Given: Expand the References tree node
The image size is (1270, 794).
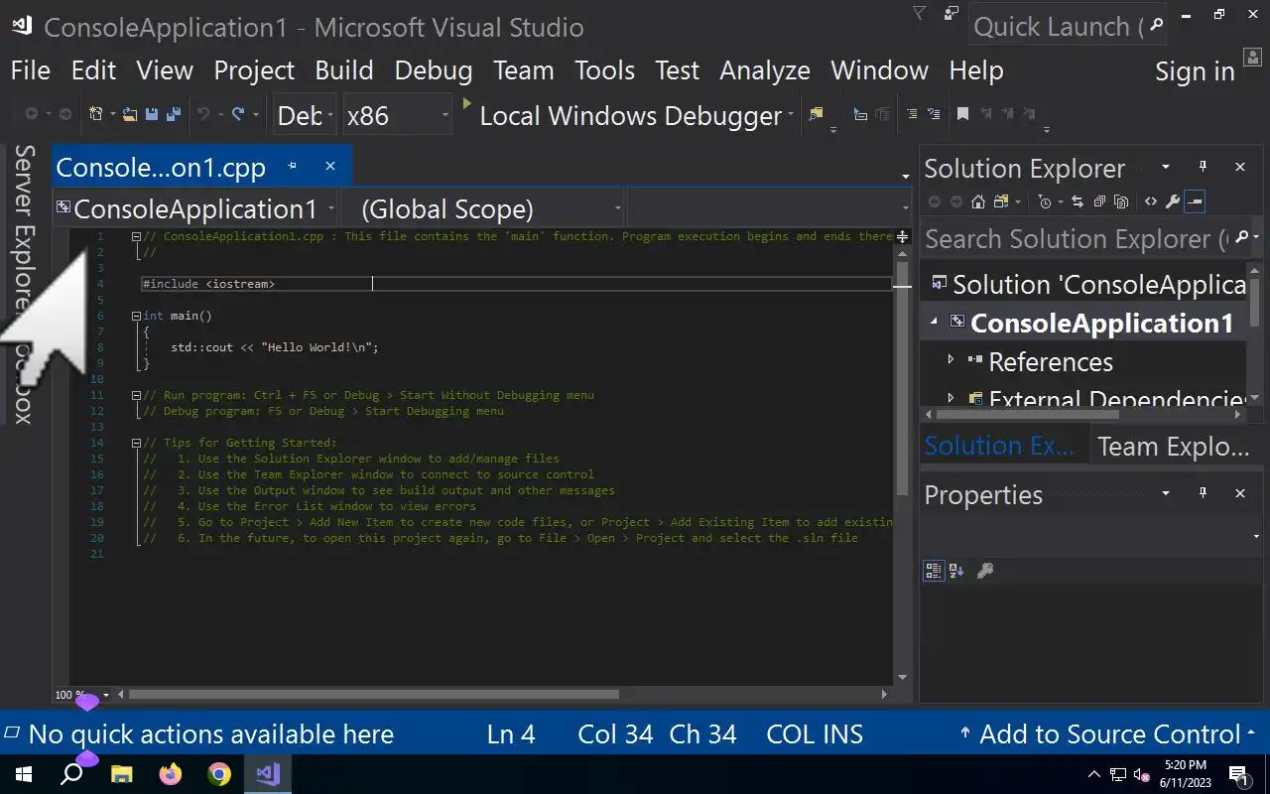Looking at the screenshot, I should pos(951,360).
